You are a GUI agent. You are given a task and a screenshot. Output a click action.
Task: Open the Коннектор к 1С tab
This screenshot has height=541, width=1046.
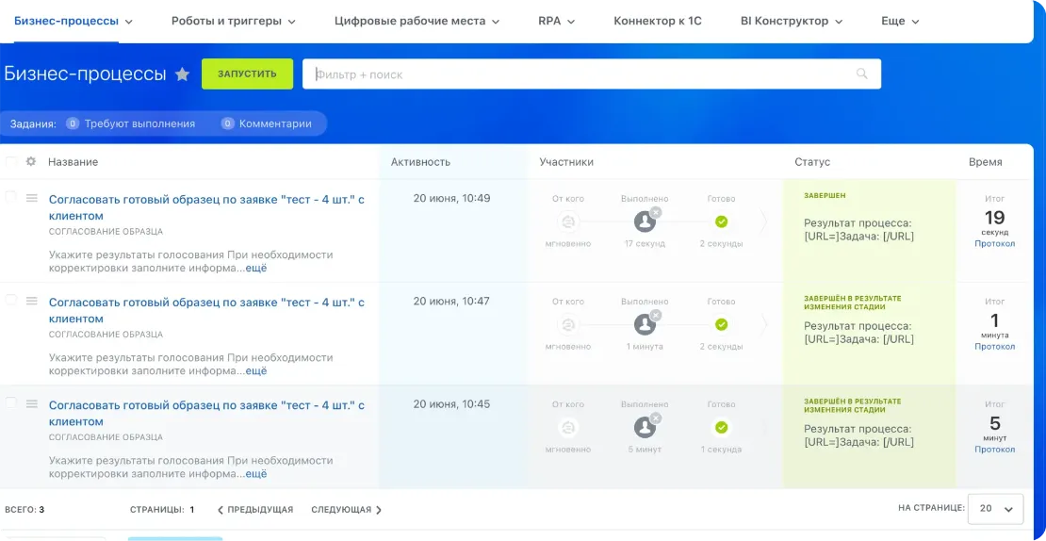tap(657, 21)
